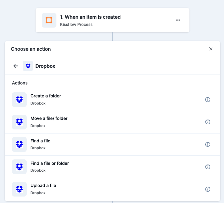Pick the Find a file action
Image resolution: width=224 pixels, height=203 pixels.
pyautogui.click(x=40, y=141)
